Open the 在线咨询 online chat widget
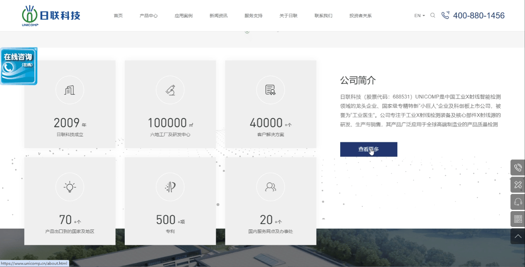The width and height of the screenshot is (525, 267). pyautogui.click(x=18, y=67)
